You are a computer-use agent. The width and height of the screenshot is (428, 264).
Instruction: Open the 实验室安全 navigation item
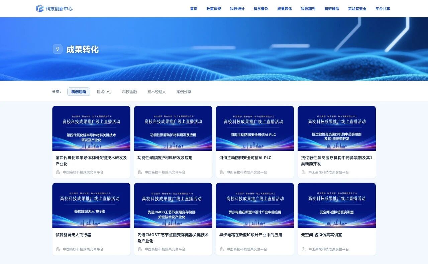pyautogui.click(x=357, y=9)
